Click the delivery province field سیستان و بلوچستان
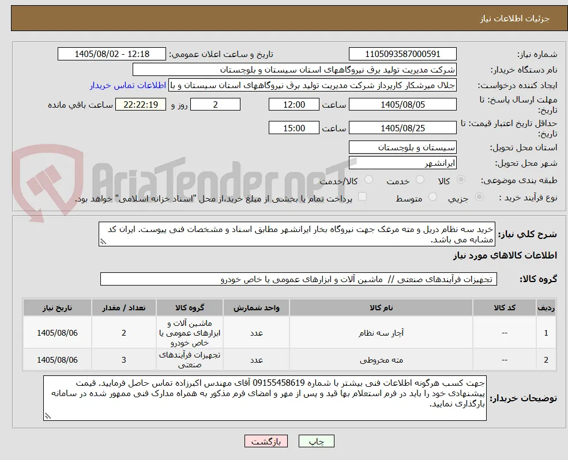Screen dimensions: 568x460 tap(403, 147)
